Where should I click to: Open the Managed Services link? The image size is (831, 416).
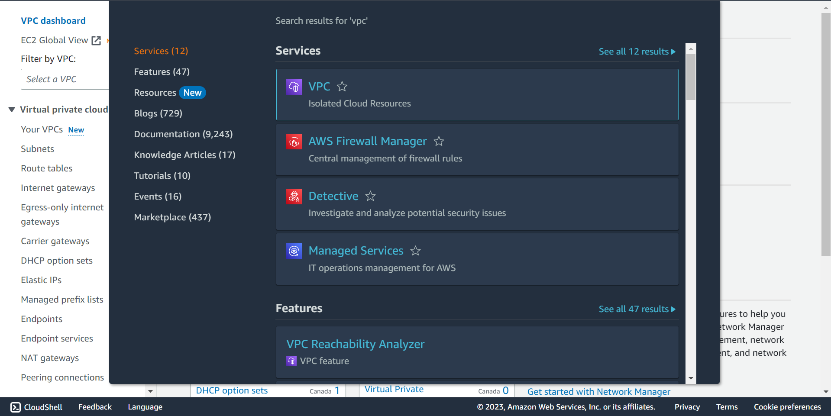356,251
